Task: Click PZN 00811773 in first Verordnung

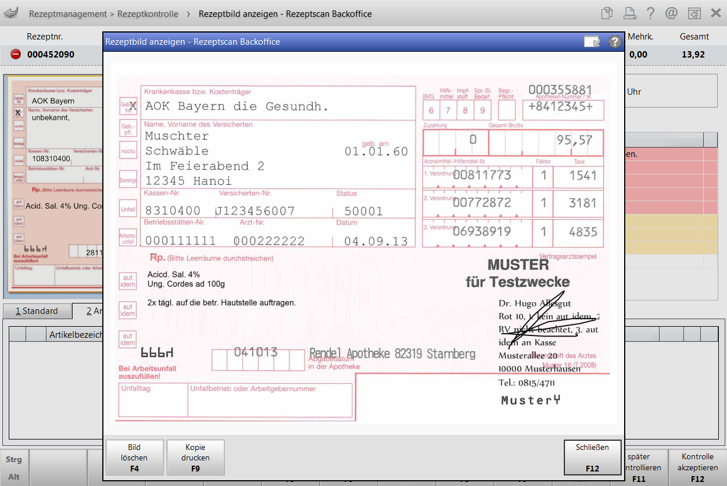Action: 482,174
